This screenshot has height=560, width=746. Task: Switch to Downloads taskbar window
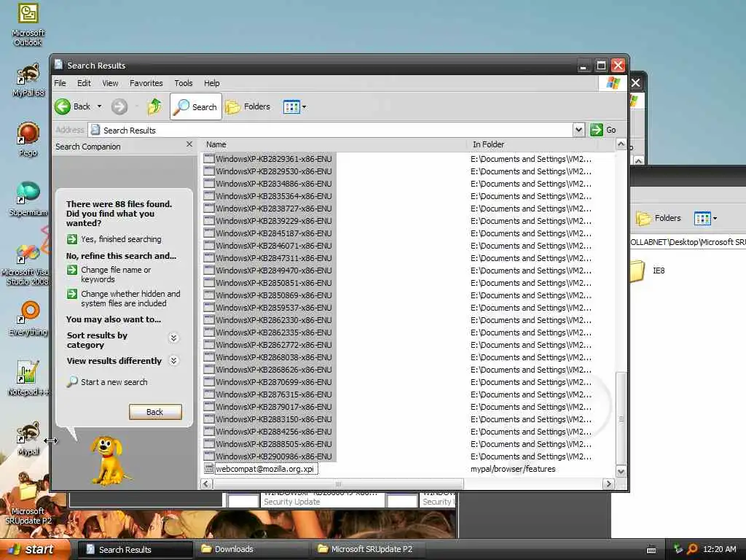(252, 549)
